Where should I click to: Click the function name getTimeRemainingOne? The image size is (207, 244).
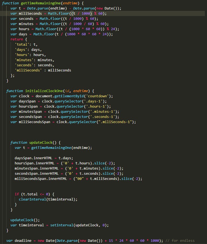click(41, 3)
